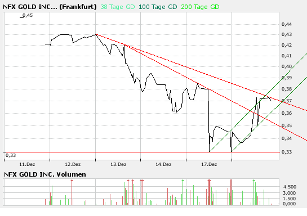Screen dimensions: 307x216
Task: Click the NFX GOLD INC. Volumen heading
Action: (45, 174)
